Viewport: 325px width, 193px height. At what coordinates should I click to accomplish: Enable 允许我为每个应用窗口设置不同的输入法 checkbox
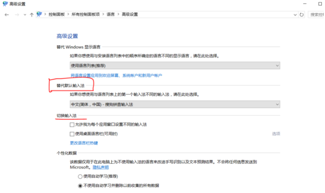(x=72, y=125)
